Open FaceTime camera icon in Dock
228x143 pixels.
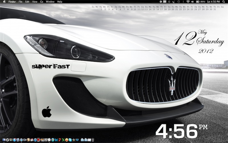pyautogui.click(x=25, y=140)
